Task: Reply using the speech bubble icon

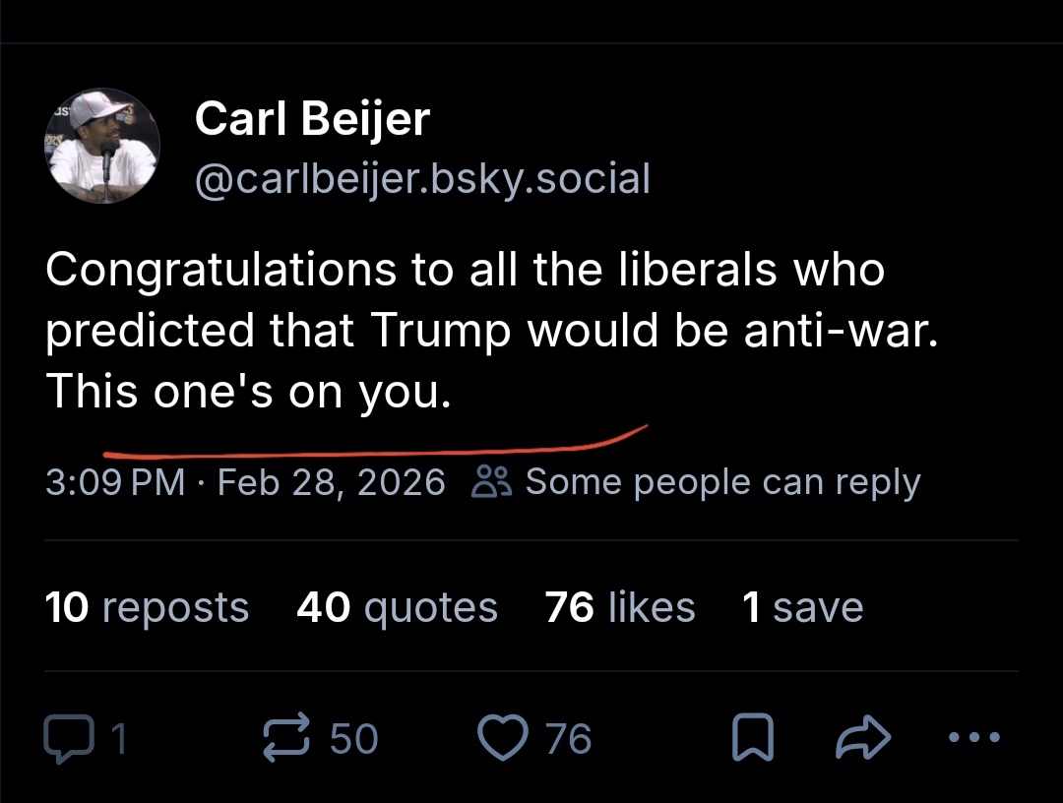Action: click(x=65, y=739)
